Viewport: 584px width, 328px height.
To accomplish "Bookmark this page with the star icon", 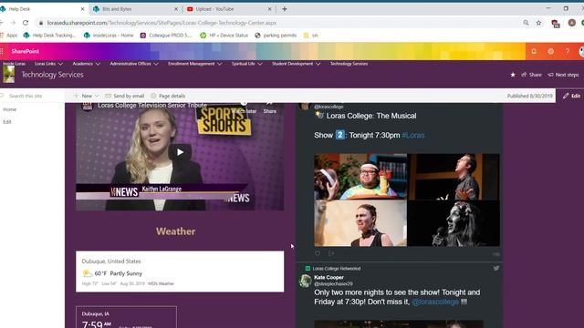I will point(538,23).
